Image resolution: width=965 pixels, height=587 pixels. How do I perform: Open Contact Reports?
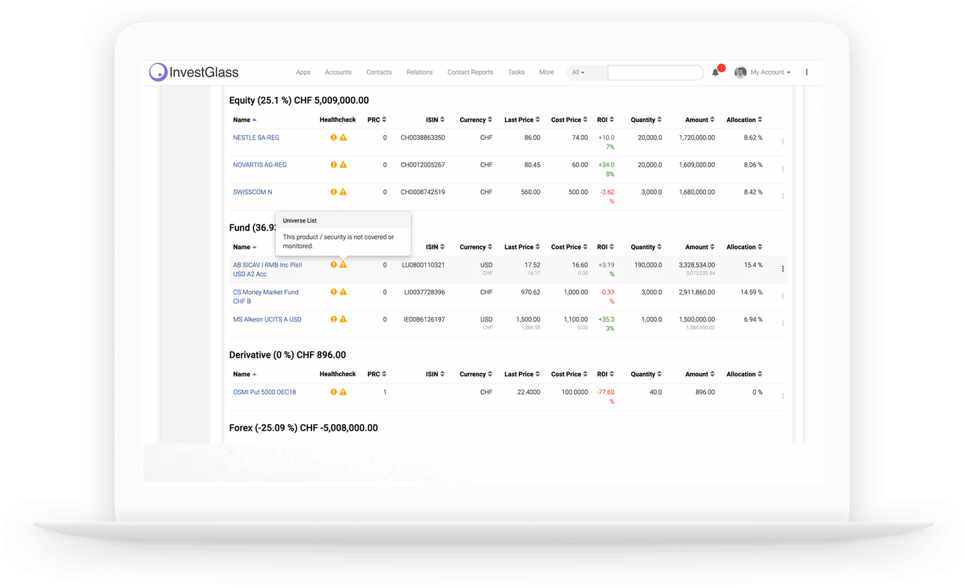tap(470, 72)
